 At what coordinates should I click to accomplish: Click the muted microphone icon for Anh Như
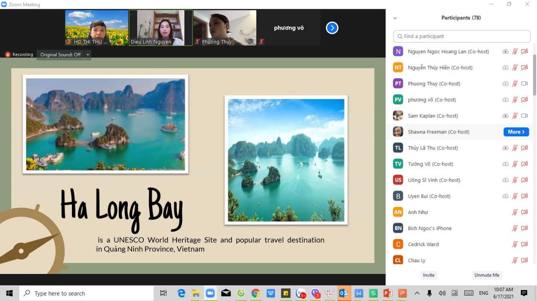(x=515, y=212)
